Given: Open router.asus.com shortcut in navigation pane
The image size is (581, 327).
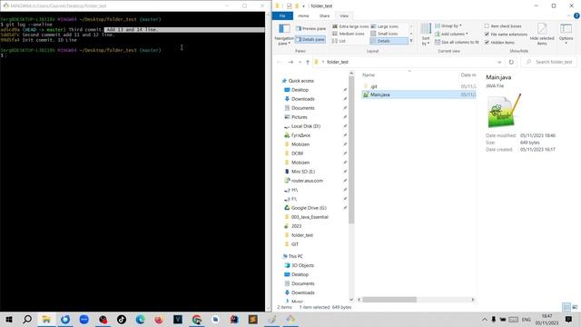Looking at the screenshot, I should point(307,181).
